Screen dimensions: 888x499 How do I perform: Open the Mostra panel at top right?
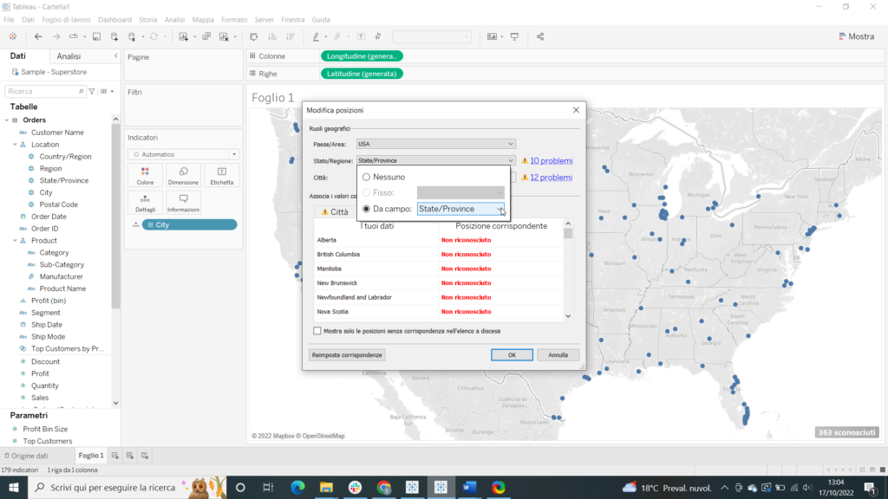point(855,36)
